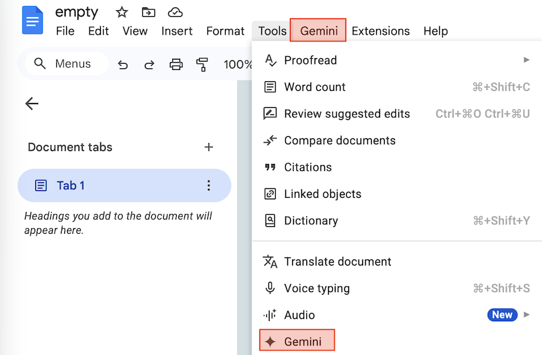Screen dimensions: 542x355
Task: Click the back arrow in sidebar
Action: pyautogui.click(x=32, y=104)
